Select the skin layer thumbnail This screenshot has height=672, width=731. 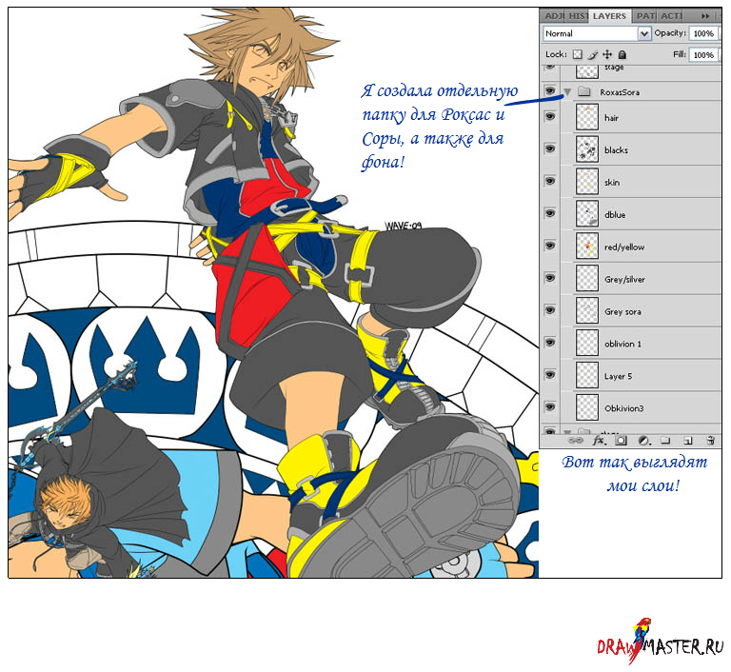click(x=587, y=182)
